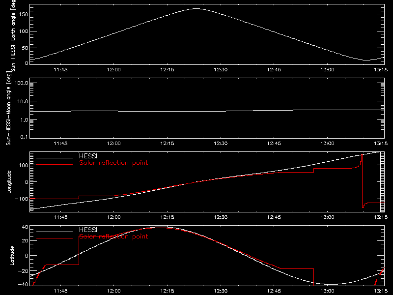Click the peak of the Earth angle curve
This screenshot has height=295, width=393.
[196, 9]
